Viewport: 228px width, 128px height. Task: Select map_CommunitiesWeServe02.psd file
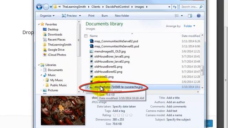[116, 41]
